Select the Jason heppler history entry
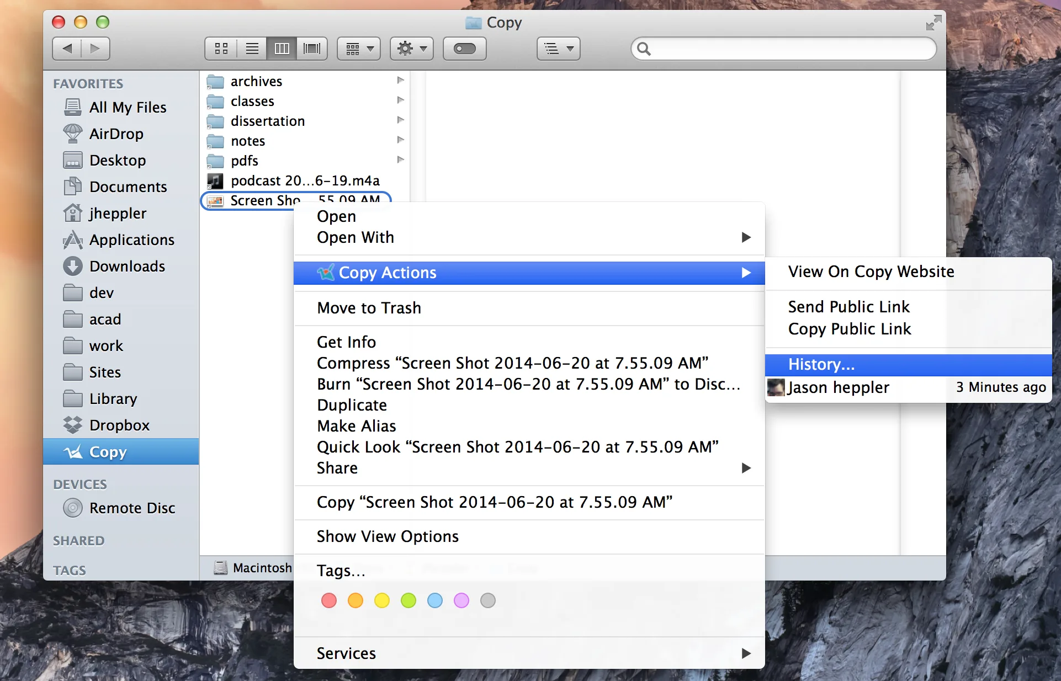The width and height of the screenshot is (1061, 681). click(908, 387)
